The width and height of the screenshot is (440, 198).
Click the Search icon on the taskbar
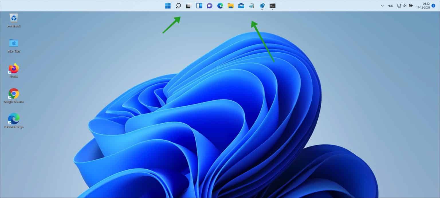pyautogui.click(x=178, y=5)
